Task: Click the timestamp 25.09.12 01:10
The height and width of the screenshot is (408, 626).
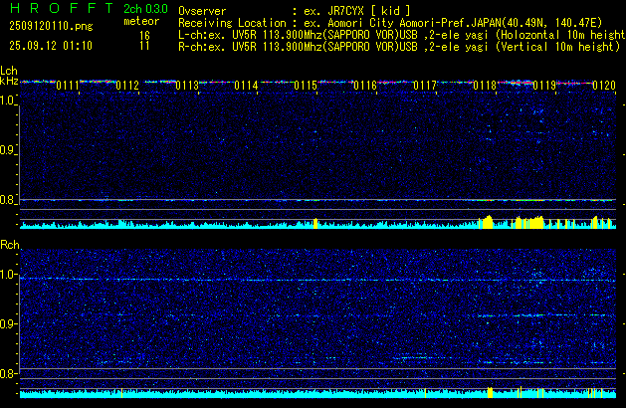Action: click(x=51, y=46)
